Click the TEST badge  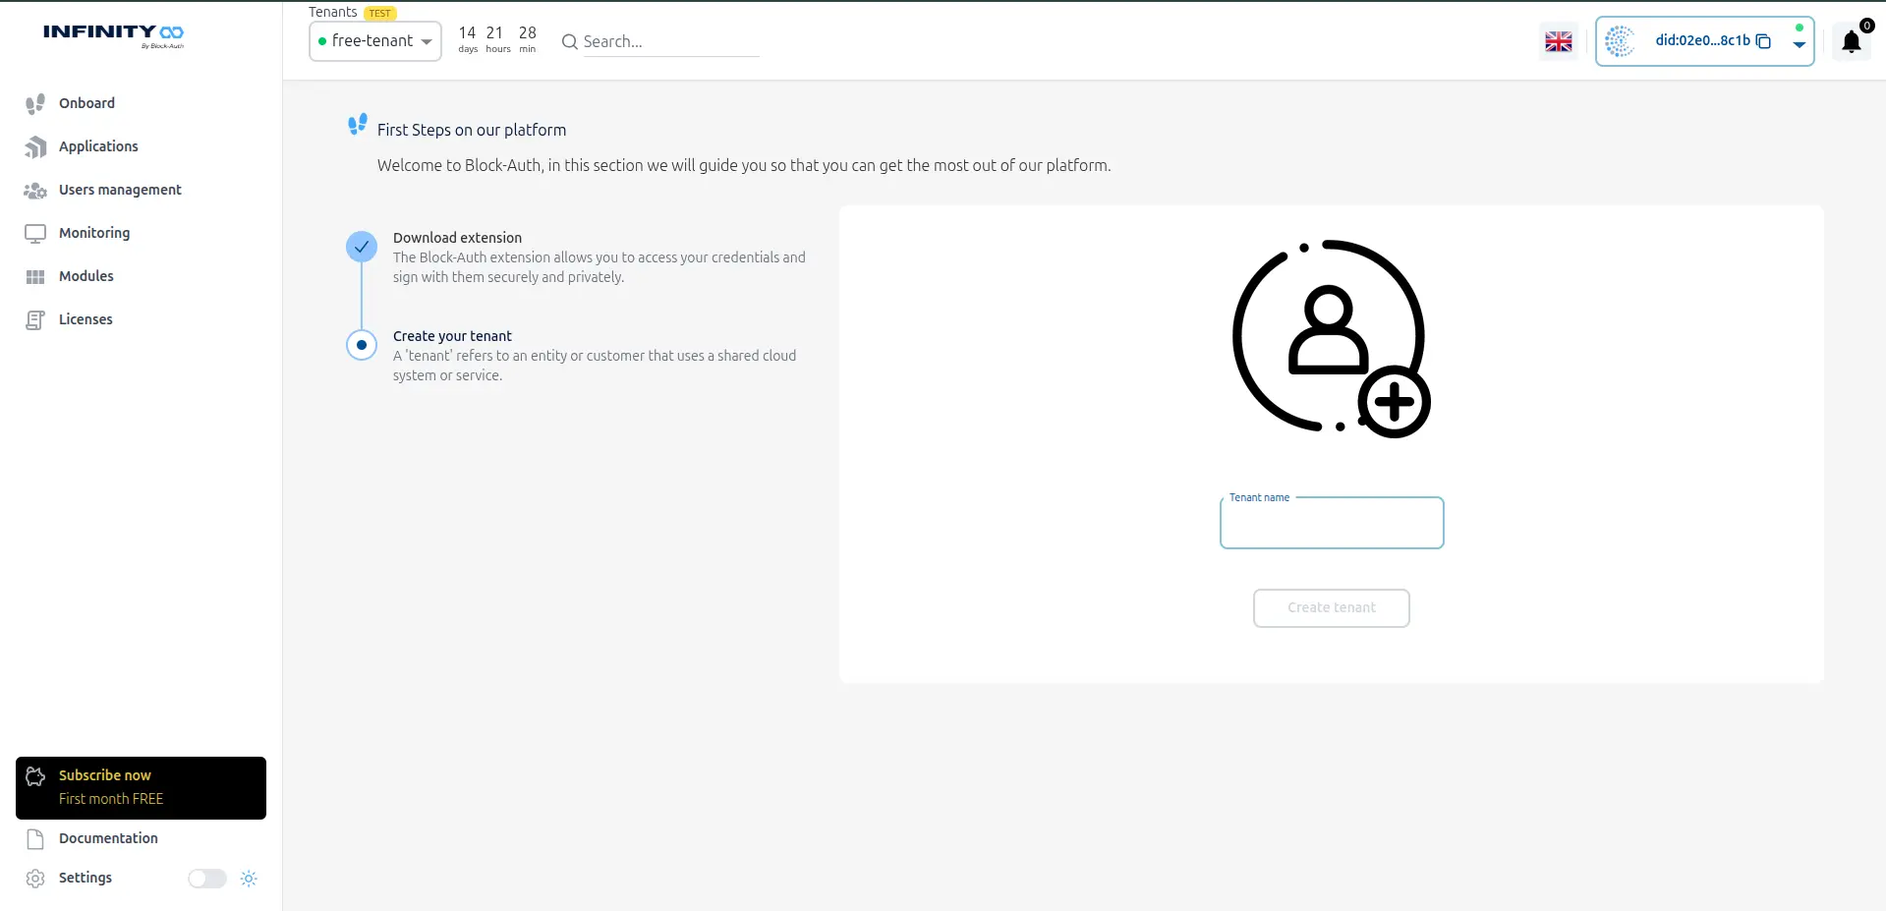pos(380,13)
